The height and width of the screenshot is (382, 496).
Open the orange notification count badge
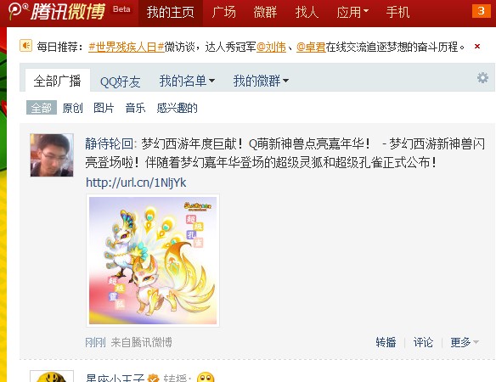481,11
